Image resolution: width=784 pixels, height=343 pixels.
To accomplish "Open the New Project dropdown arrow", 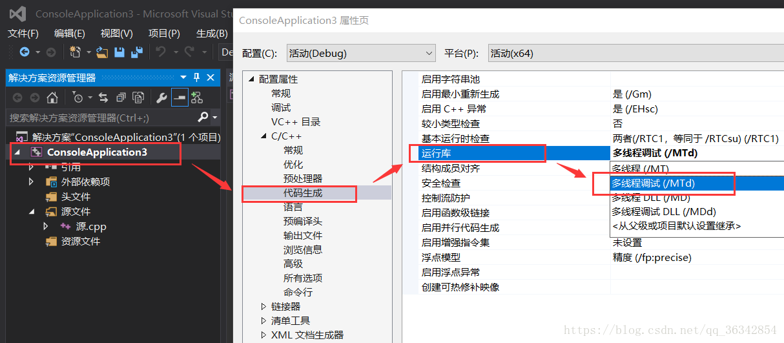I will click(88, 52).
